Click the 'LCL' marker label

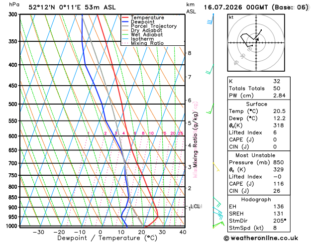(195, 206)
